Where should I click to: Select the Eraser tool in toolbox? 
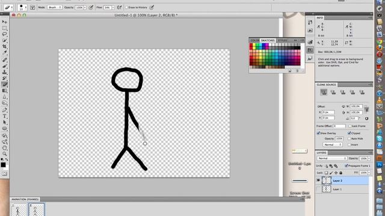(4, 85)
